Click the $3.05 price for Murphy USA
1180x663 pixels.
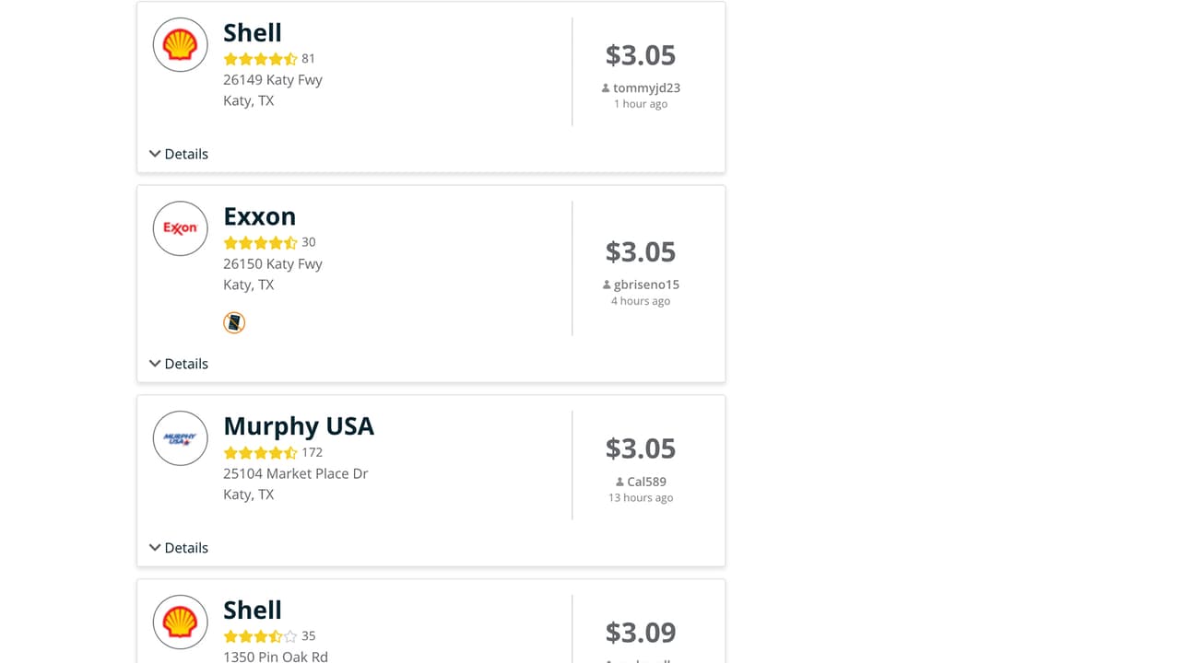[x=641, y=448]
